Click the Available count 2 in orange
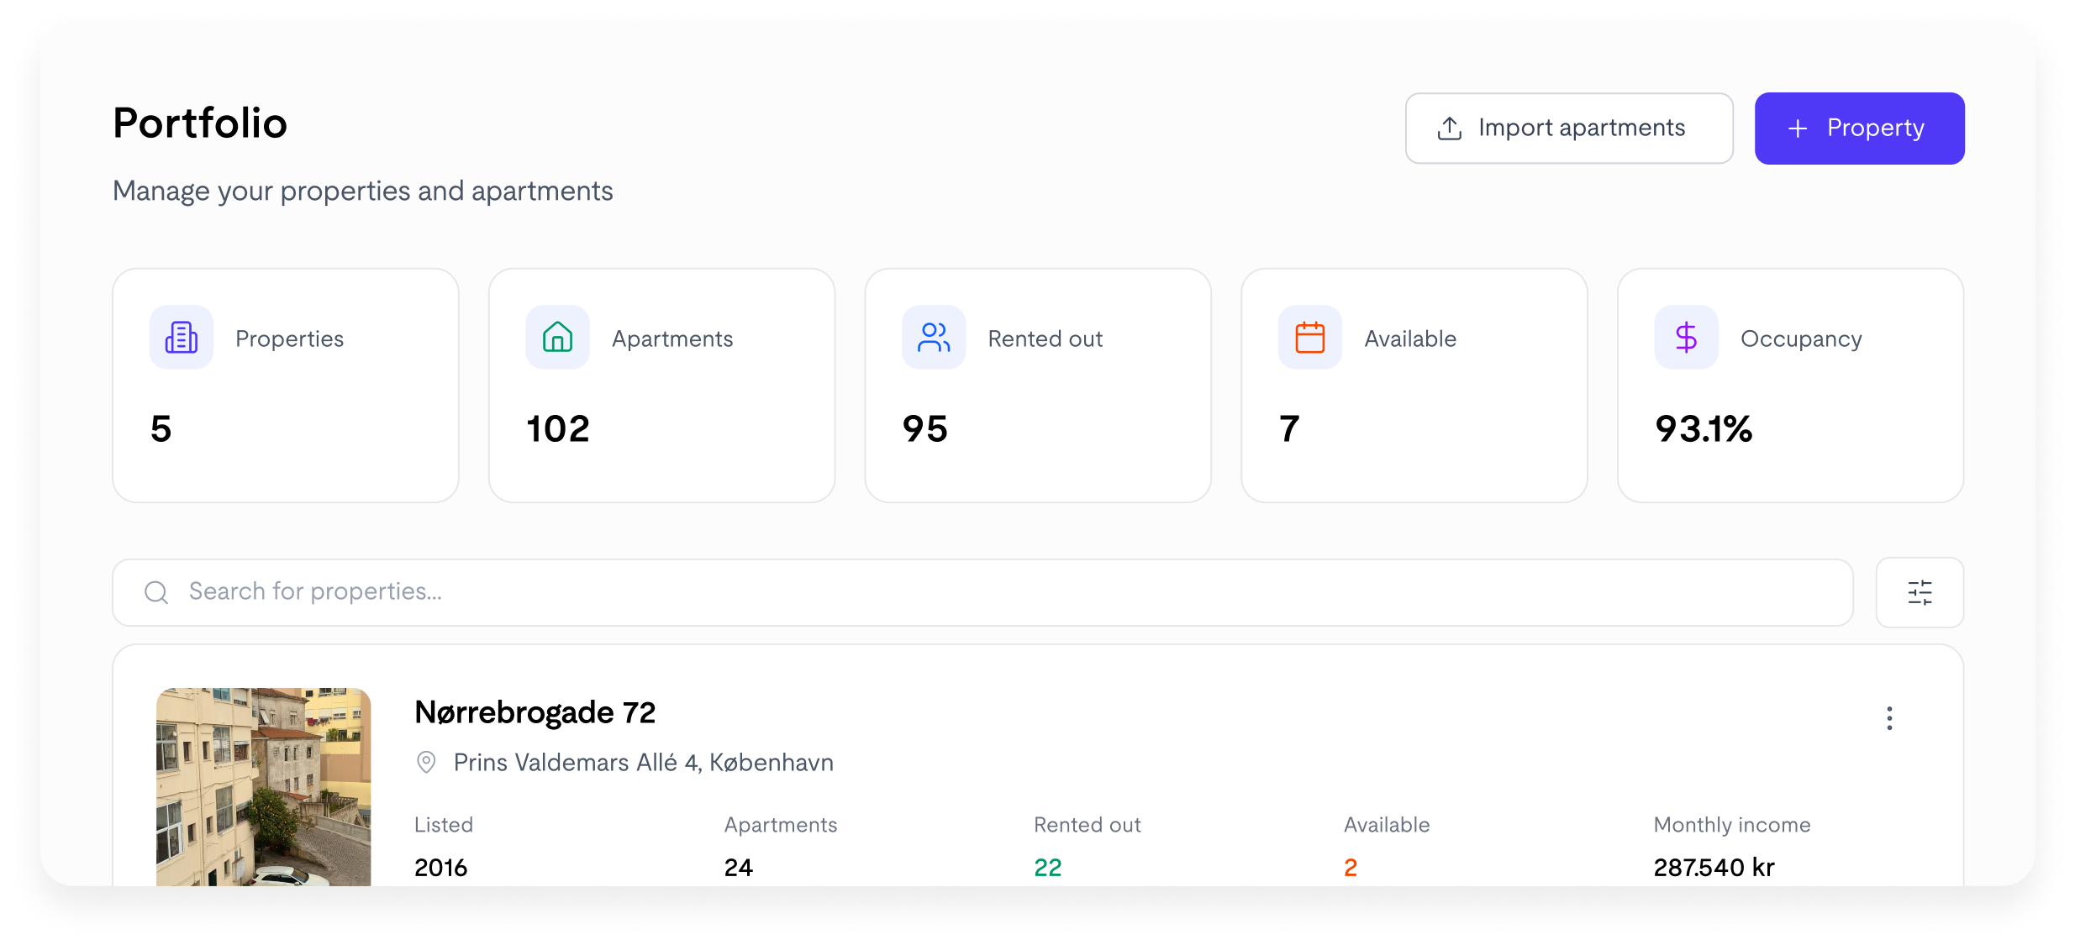The image size is (2075, 945). [x=1350, y=867]
